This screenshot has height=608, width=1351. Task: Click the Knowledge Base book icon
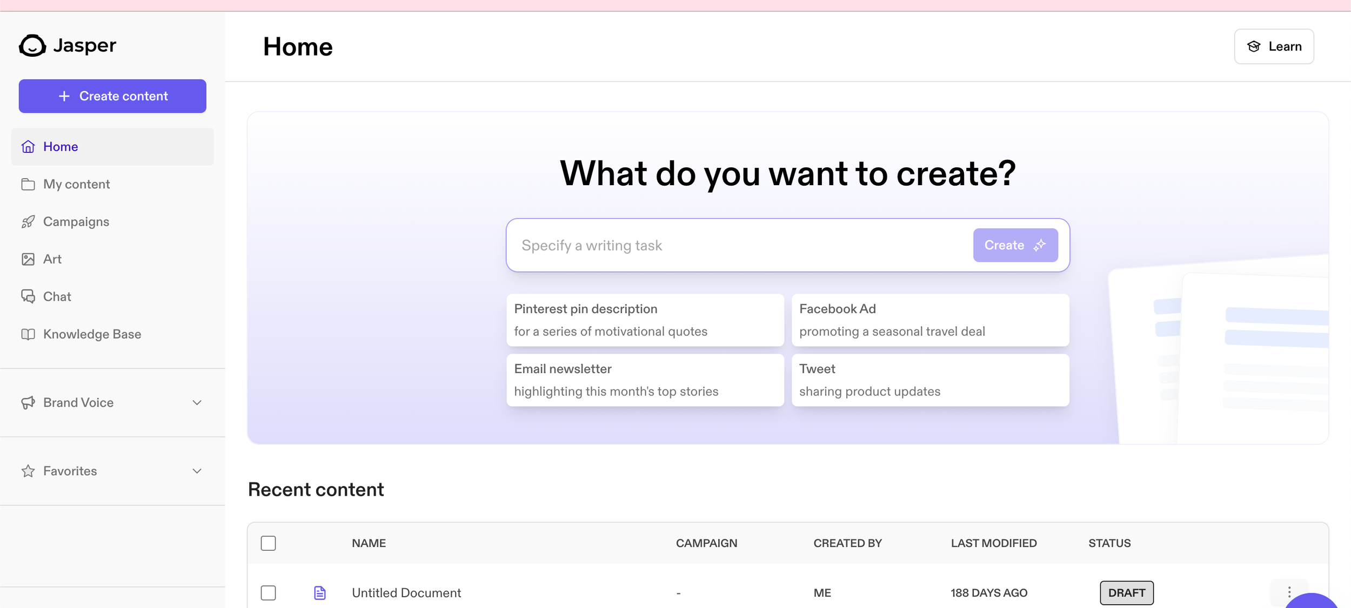28,334
